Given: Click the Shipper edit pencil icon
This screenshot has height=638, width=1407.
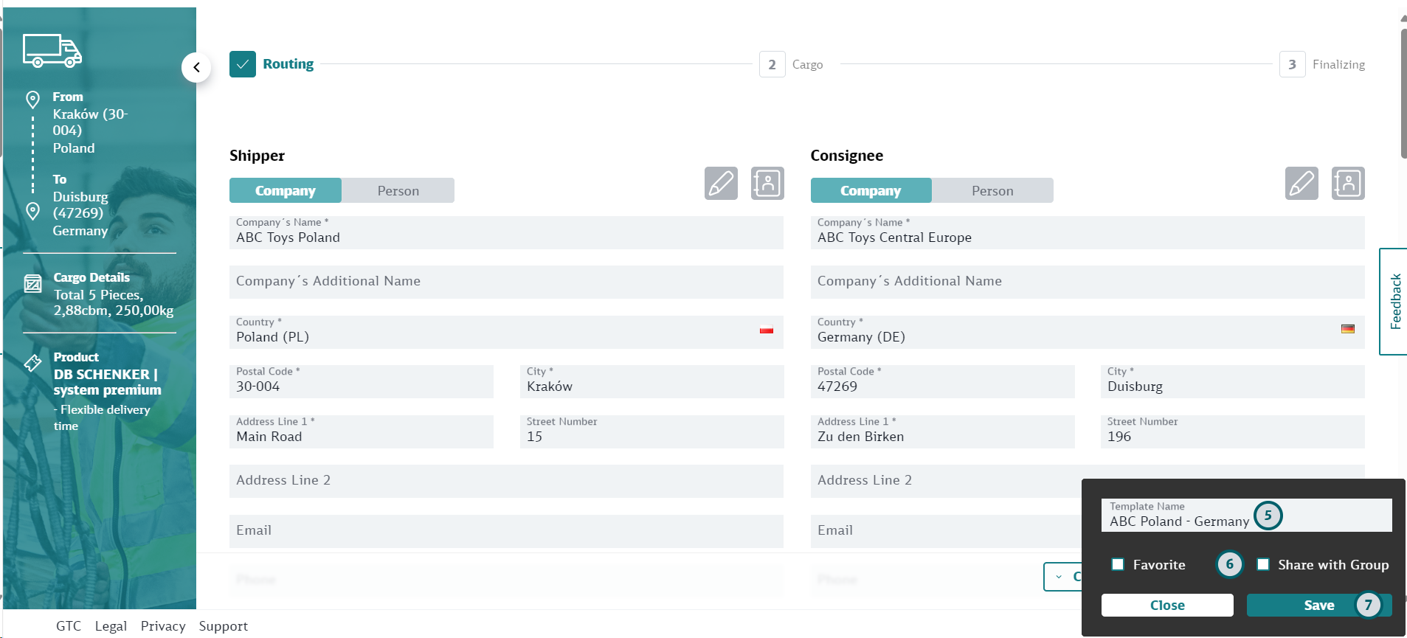Looking at the screenshot, I should (x=721, y=184).
